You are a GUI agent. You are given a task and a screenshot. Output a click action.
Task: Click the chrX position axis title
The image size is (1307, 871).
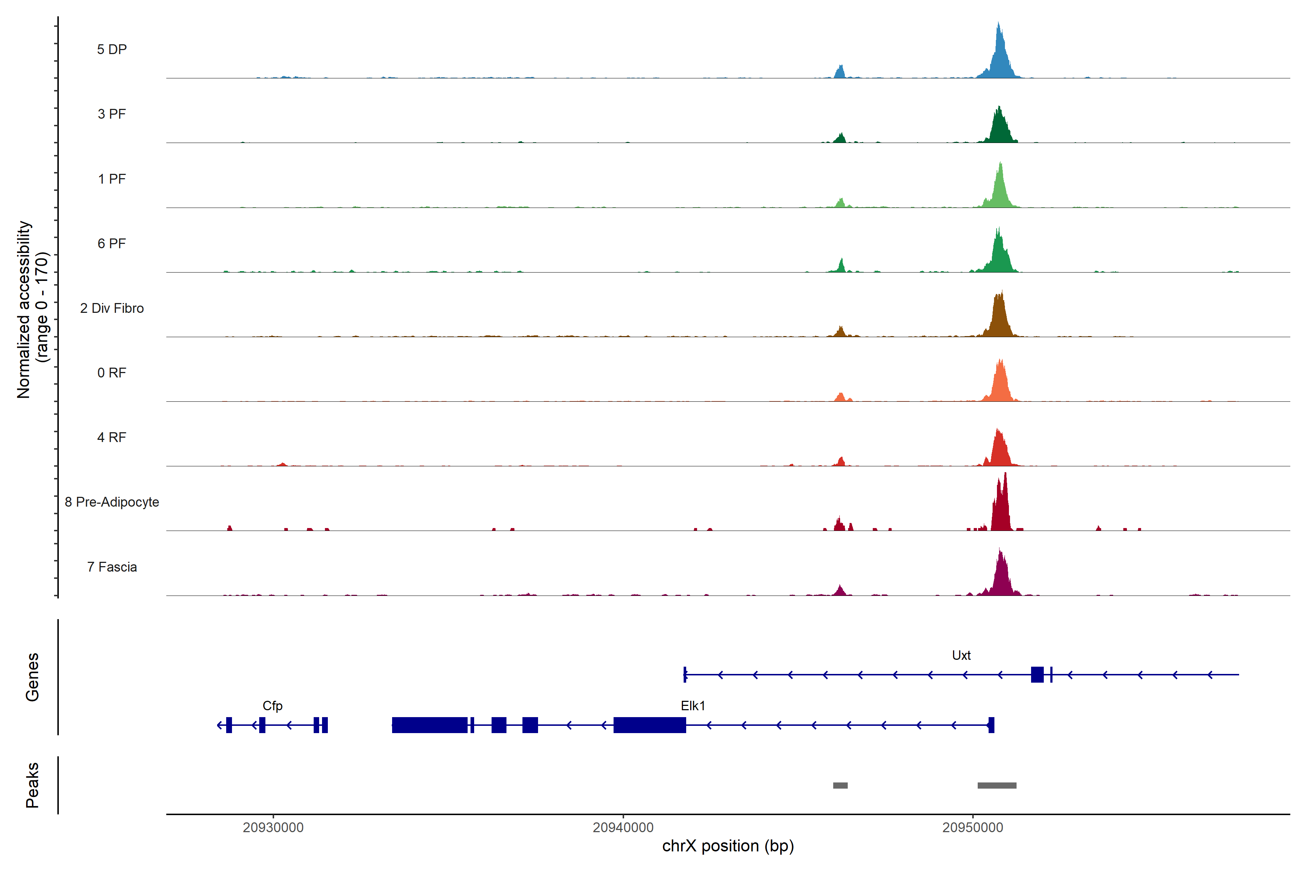click(x=728, y=846)
